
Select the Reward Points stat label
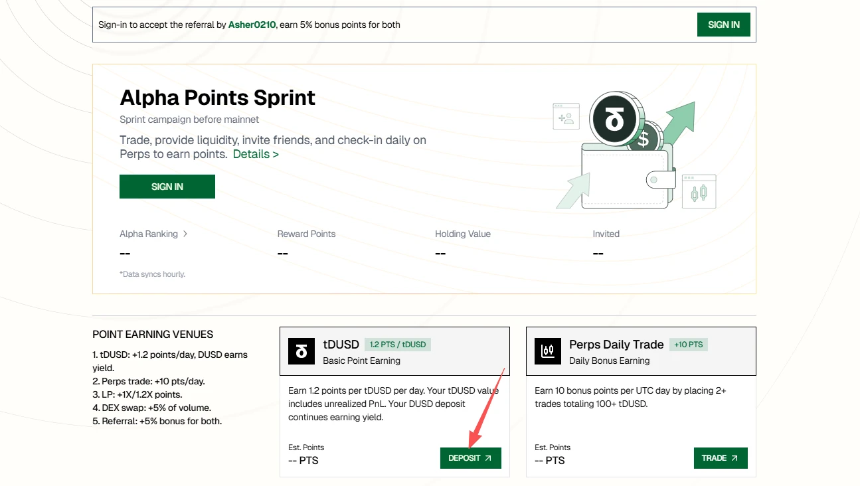tap(306, 234)
